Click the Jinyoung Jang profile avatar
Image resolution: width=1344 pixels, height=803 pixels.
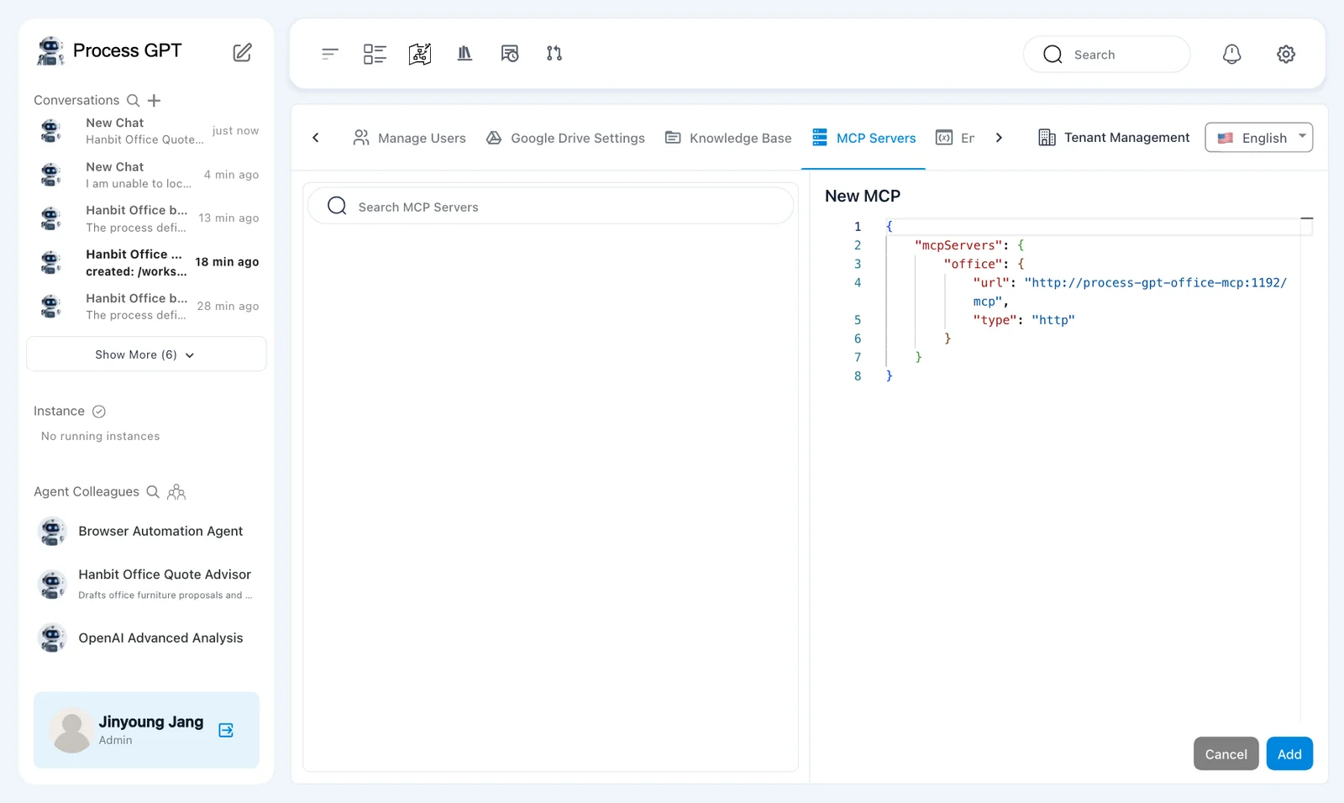tap(71, 730)
